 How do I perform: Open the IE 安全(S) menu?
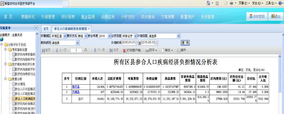coord(258,3)
